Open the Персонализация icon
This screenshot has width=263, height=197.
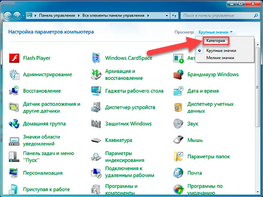(14, 173)
